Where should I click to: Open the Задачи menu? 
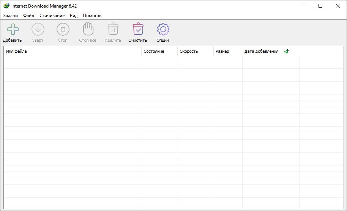coord(10,16)
